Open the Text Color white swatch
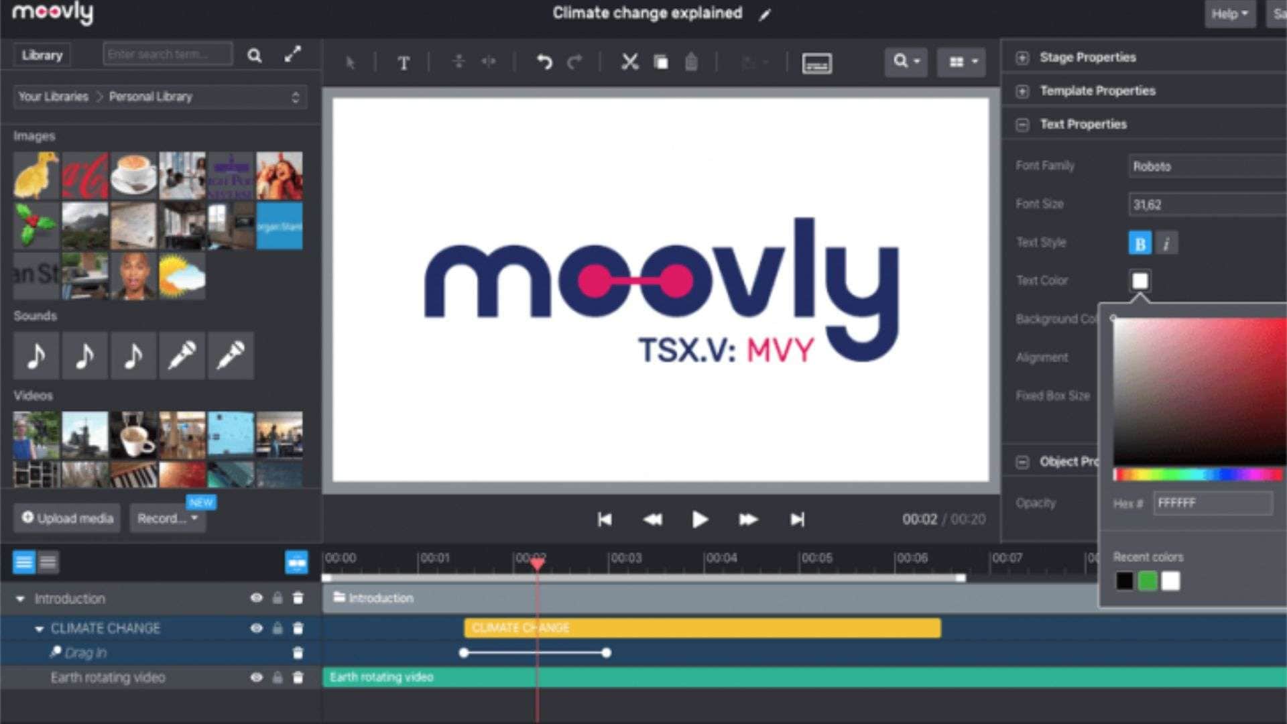Viewport: 1287px width, 724px height. point(1140,280)
